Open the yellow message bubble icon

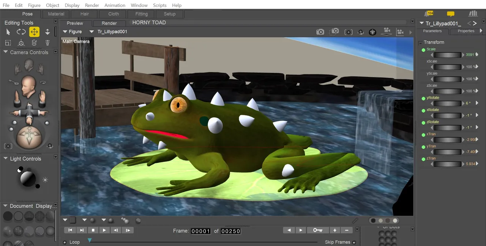tap(451, 14)
